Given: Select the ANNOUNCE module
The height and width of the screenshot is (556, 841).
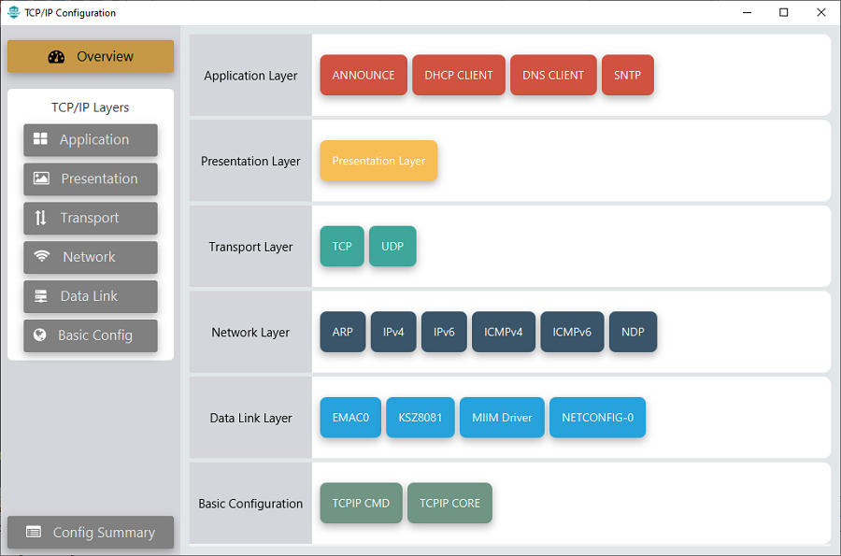Looking at the screenshot, I should click(363, 76).
